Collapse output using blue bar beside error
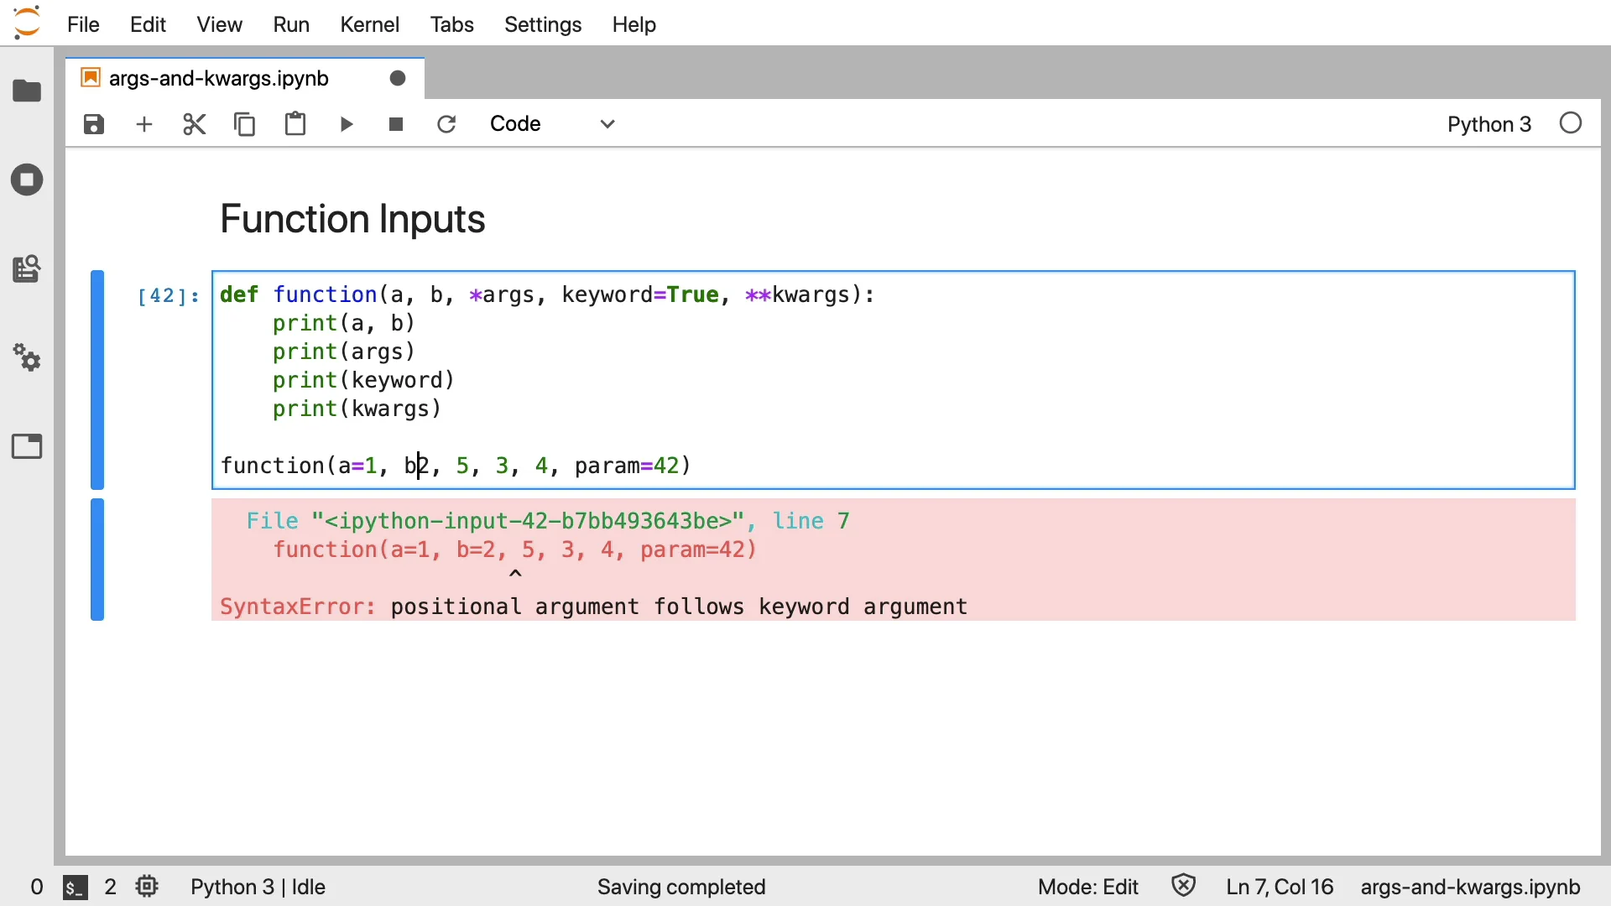Image resolution: width=1611 pixels, height=906 pixels. point(97,560)
